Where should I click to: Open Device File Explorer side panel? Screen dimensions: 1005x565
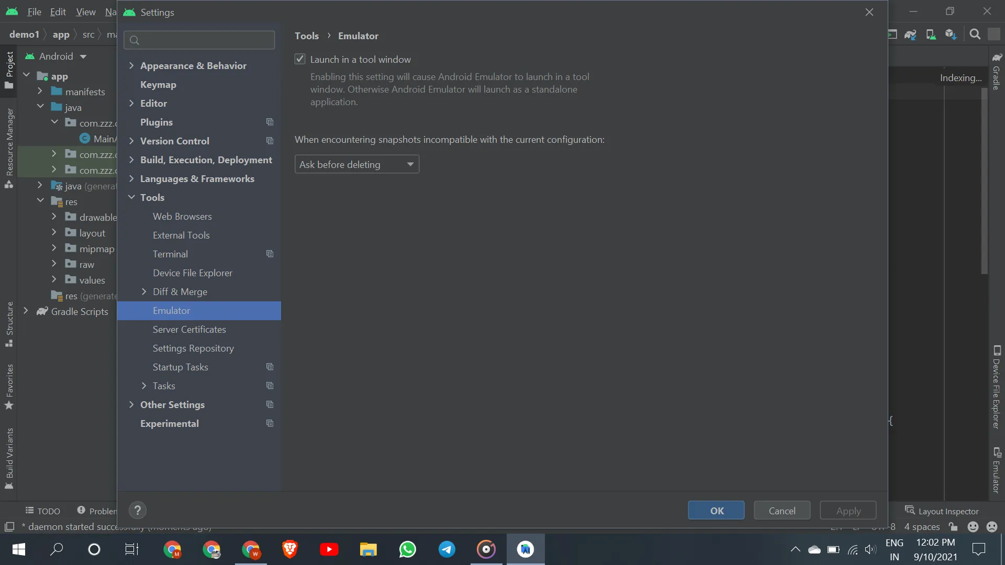pyautogui.click(x=997, y=388)
